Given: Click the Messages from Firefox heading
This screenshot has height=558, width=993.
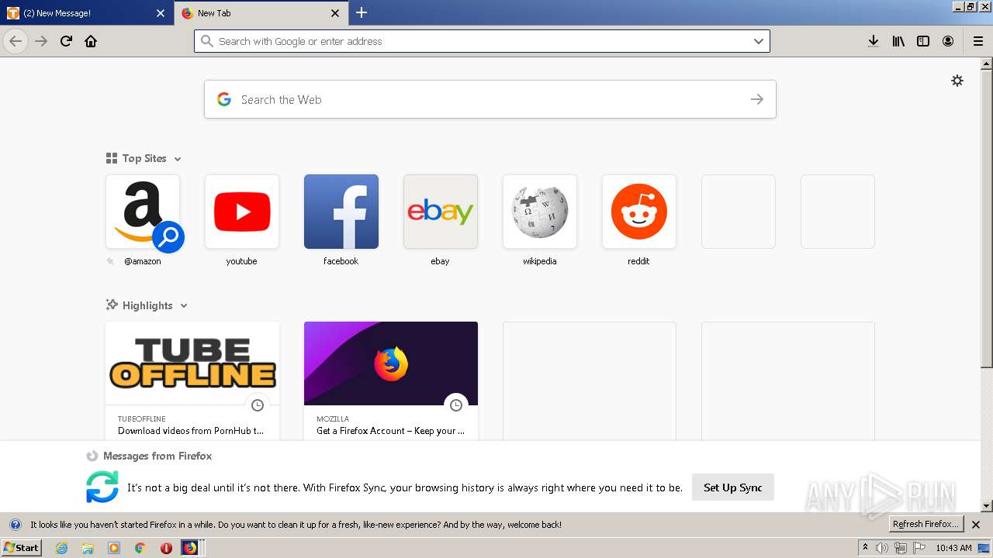Looking at the screenshot, I should click(x=157, y=456).
